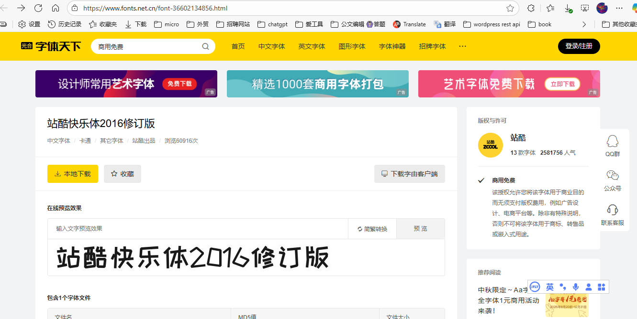Go to browser home page icon
The image size is (637, 319).
point(56,8)
